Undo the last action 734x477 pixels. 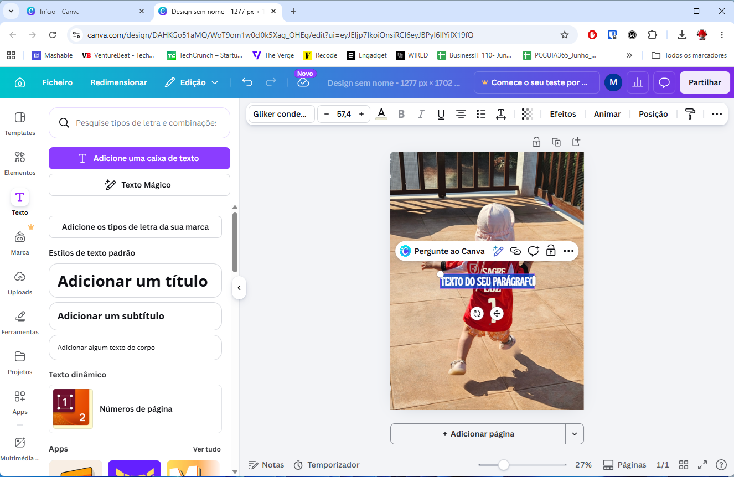tap(247, 82)
